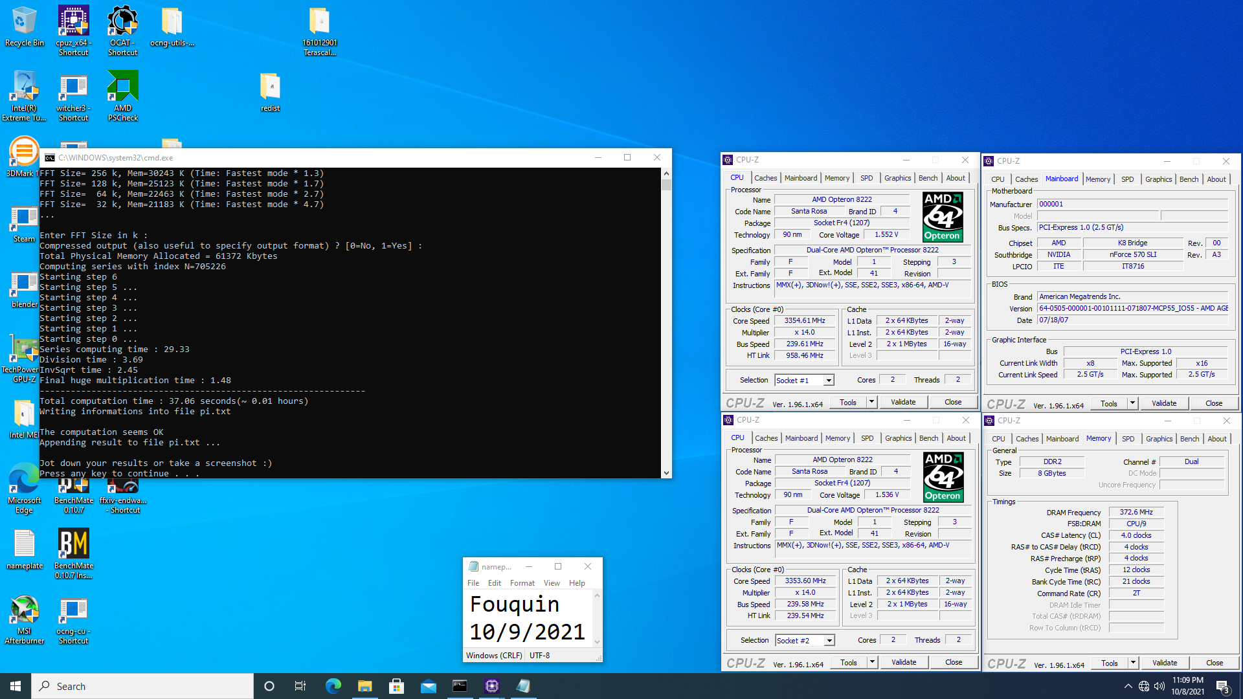
Task: Switch to Caches tab in Socket #1 CPU-Z
Action: [765, 178]
